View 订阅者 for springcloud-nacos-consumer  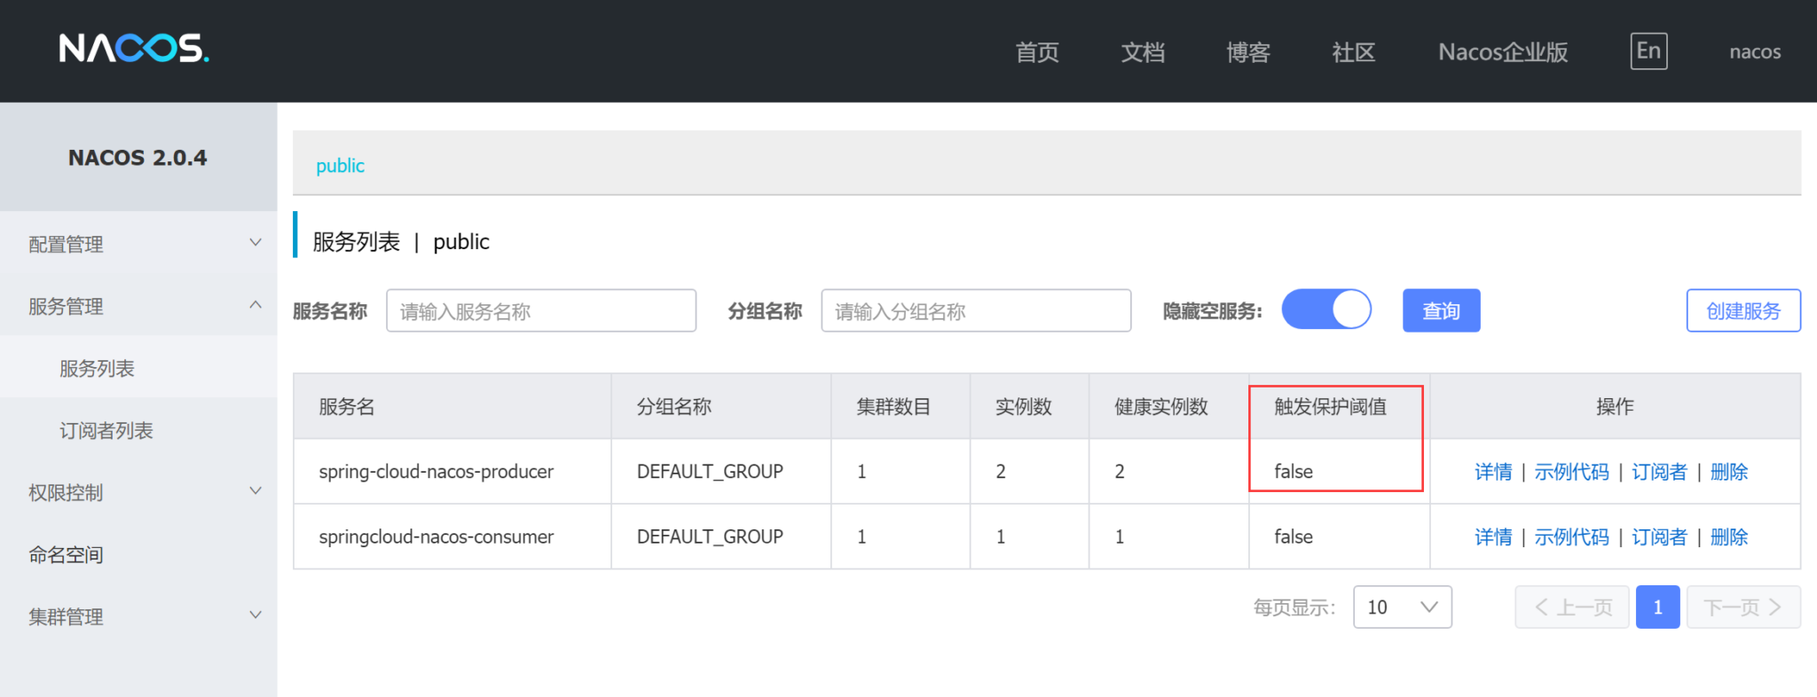click(x=1659, y=536)
